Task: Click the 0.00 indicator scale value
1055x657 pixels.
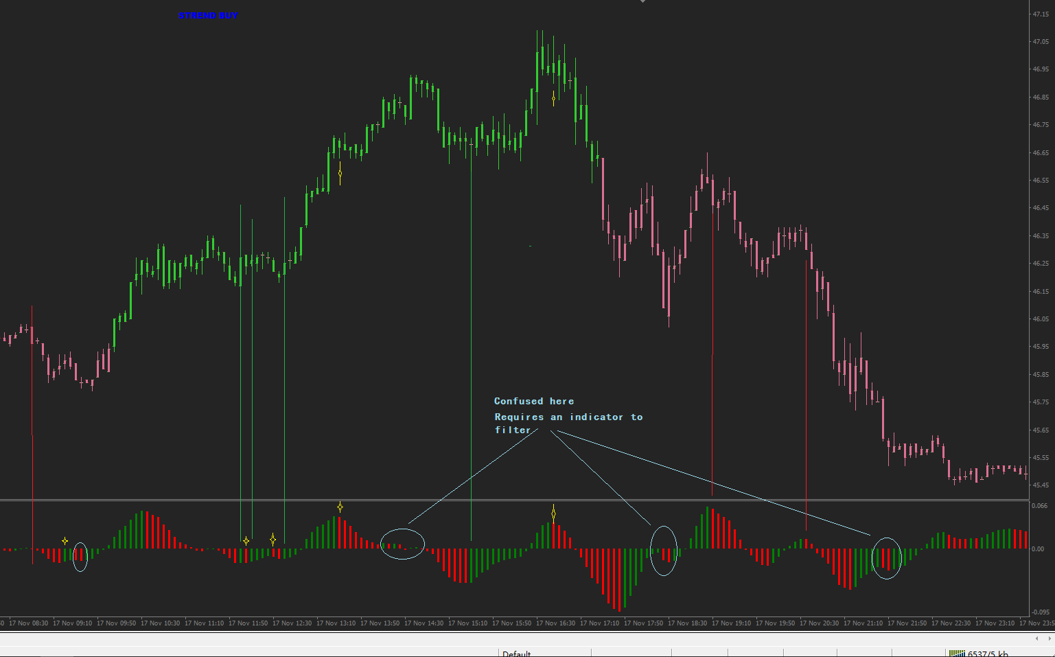Action: pyautogui.click(x=1038, y=549)
